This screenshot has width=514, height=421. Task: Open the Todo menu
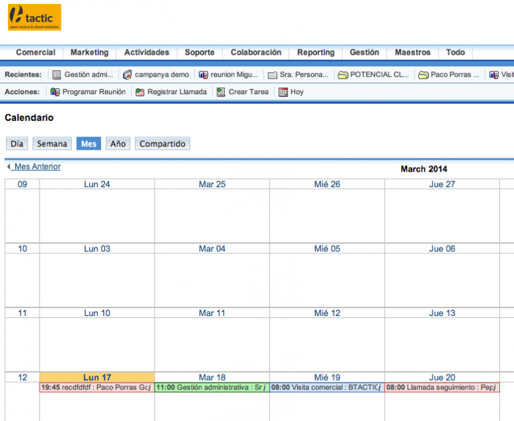point(455,52)
